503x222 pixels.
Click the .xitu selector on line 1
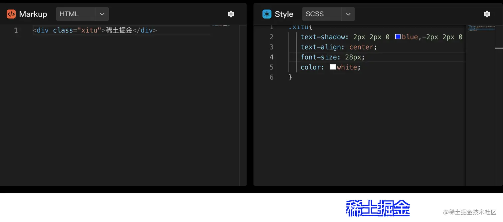pos(298,27)
